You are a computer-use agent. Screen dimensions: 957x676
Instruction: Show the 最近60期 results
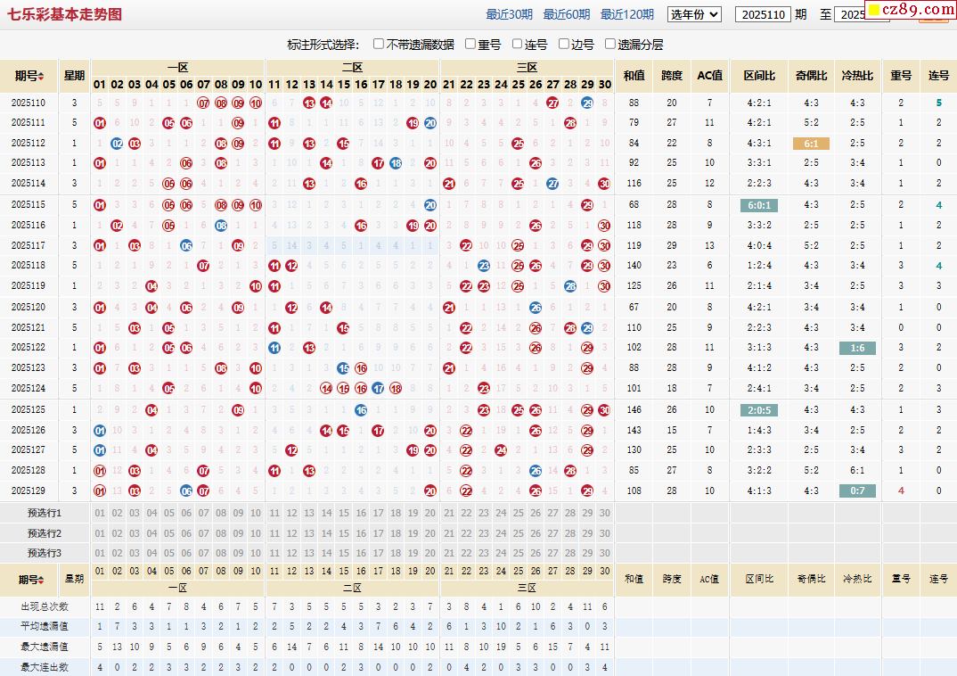pos(567,14)
